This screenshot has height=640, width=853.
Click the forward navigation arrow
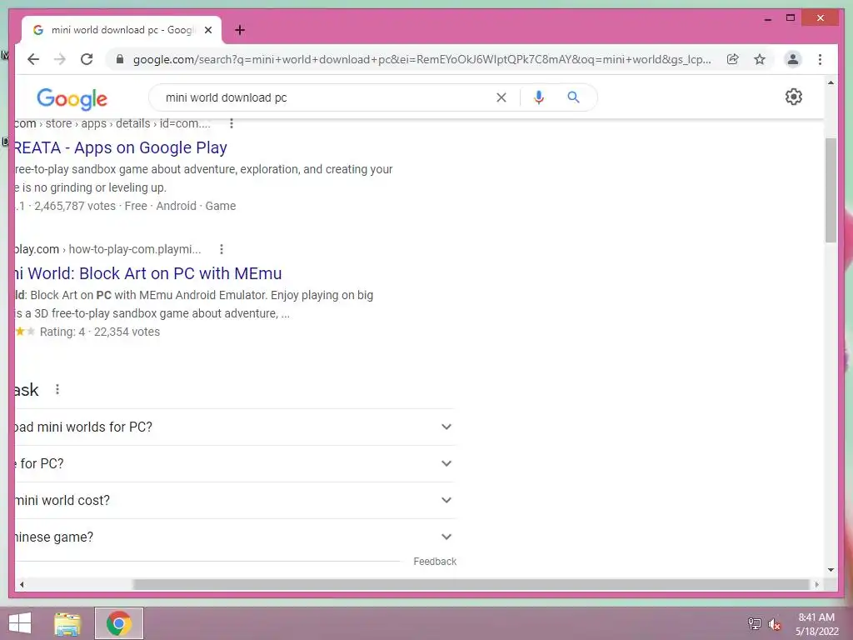tap(60, 59)
